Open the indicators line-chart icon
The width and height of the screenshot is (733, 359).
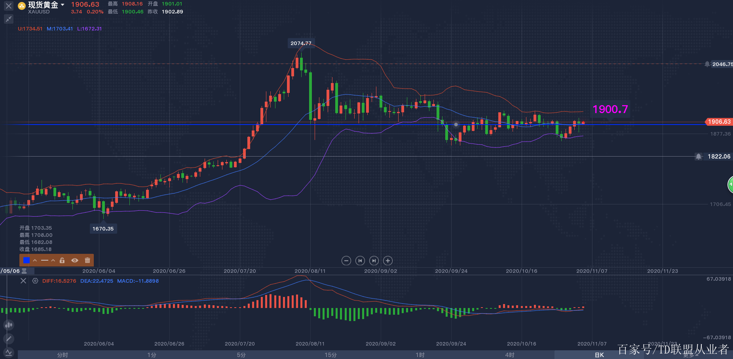point(9,352)
